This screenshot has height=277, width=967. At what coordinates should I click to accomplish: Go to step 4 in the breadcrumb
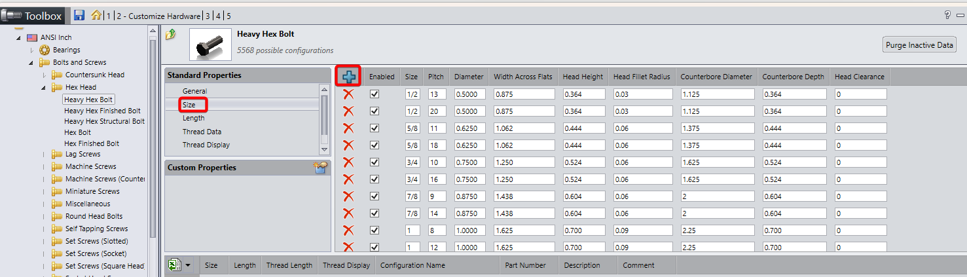click(218, 16)
